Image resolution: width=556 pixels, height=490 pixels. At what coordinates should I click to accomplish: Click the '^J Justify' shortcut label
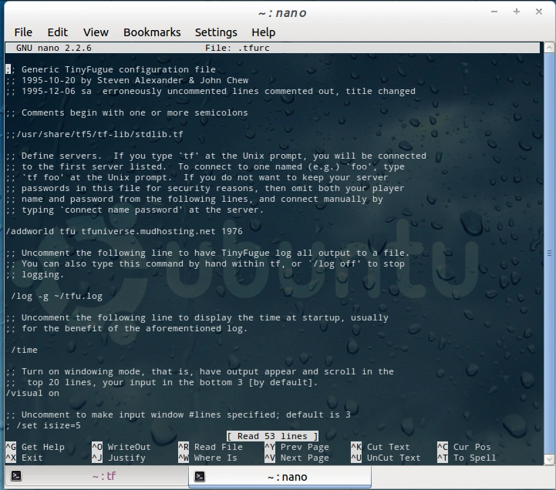[x=119, y=458]
